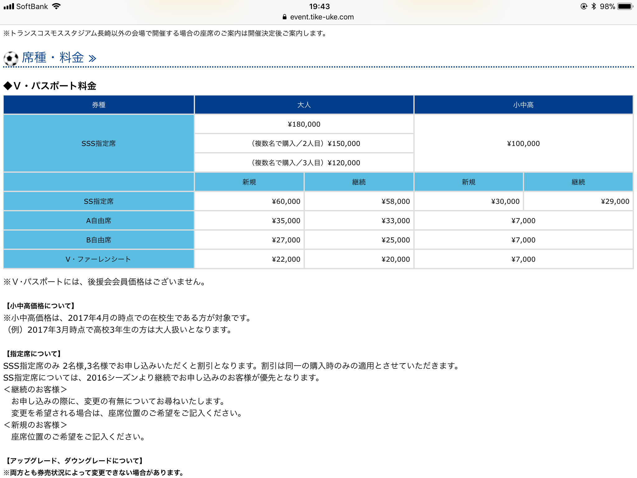The width and height of the screenshot is (637, 478).
Task: Tap the soccer ball icon beside 席種・料金
Action: point(11,58)
